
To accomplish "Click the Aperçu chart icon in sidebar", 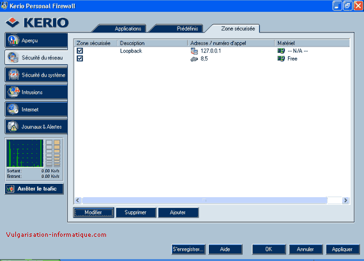I will tap(13, 40).
